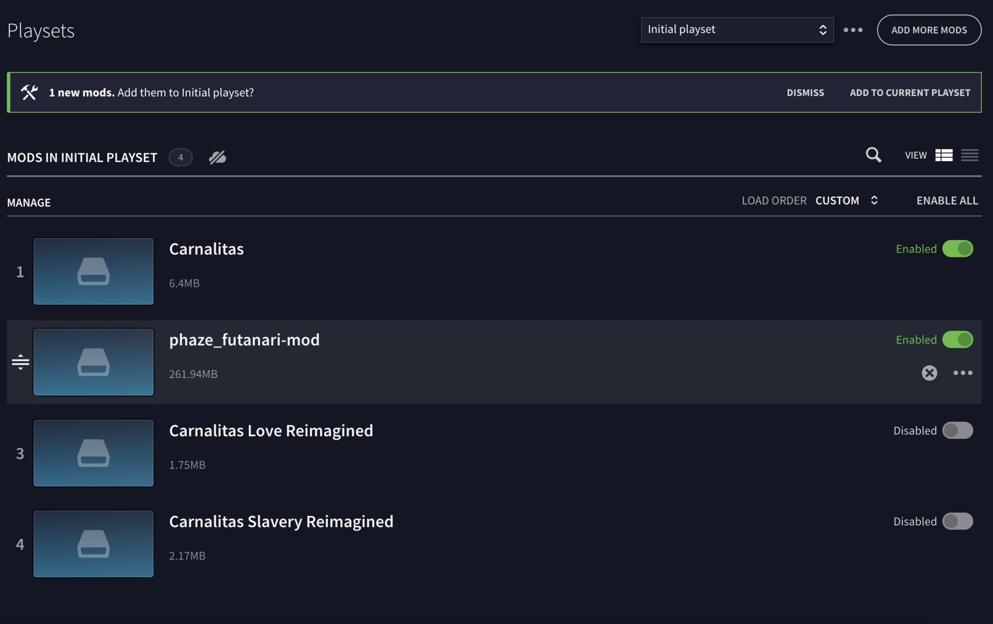Disable the phaze_futanari-mod toggle
The width and height of the screenshot is (993, 624).
957,339
